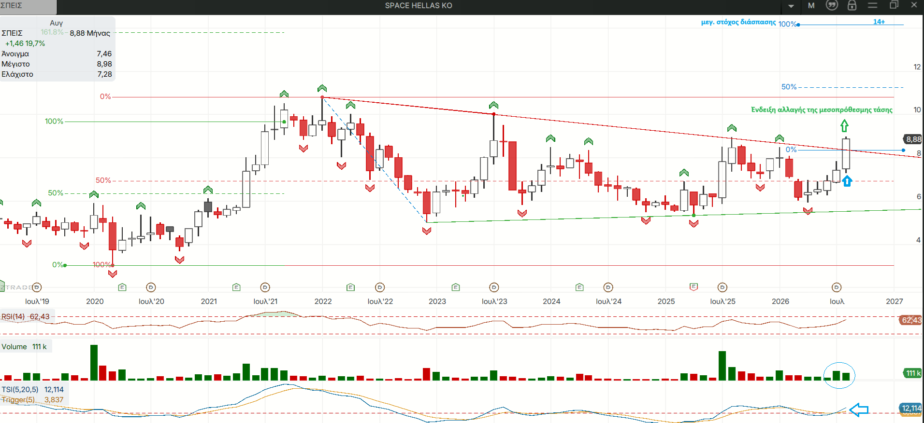Open the symbol dropdown arrow in the title bar
This screenshot has height=423, width=924.
coord(791,6)
